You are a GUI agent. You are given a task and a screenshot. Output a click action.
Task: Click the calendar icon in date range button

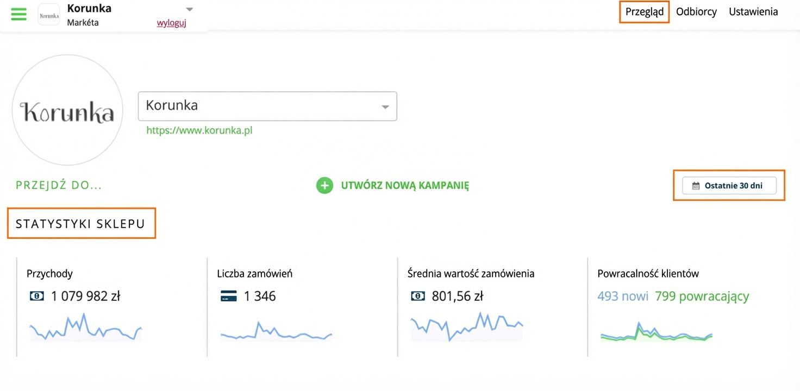click(696, 186)
